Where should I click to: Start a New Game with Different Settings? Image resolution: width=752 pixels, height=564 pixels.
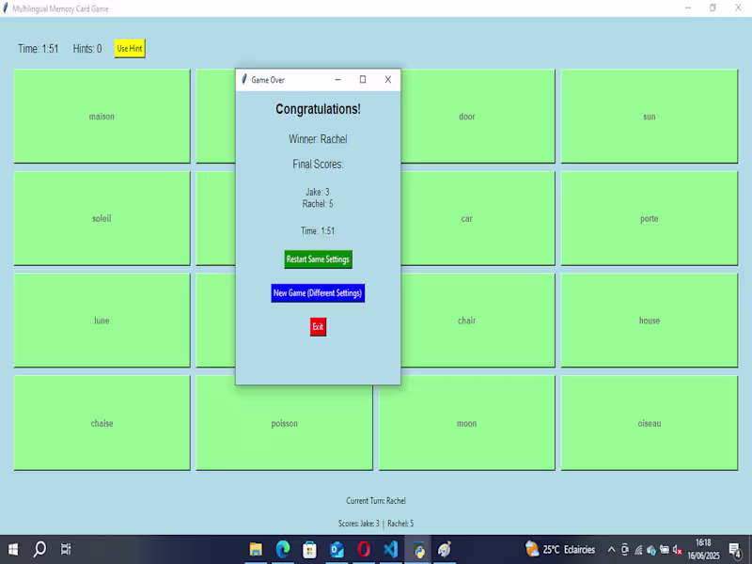318,292
